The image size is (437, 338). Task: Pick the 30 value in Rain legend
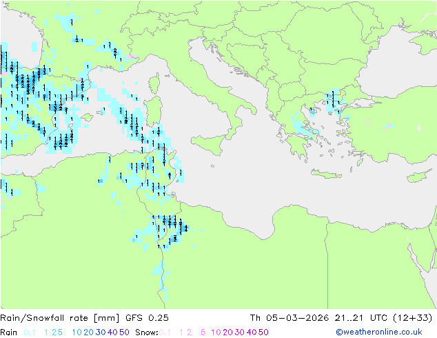coord(101,332)
